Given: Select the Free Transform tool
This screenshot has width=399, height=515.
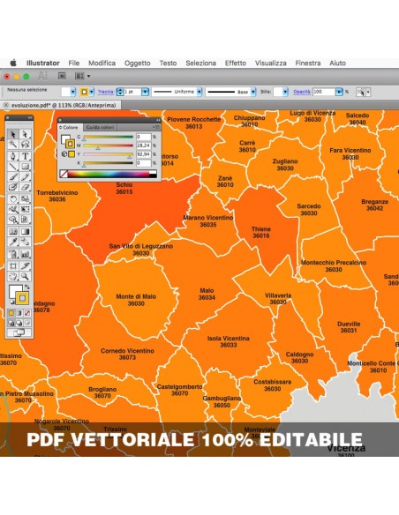Looking at the screenshot, I should (26, 209).
